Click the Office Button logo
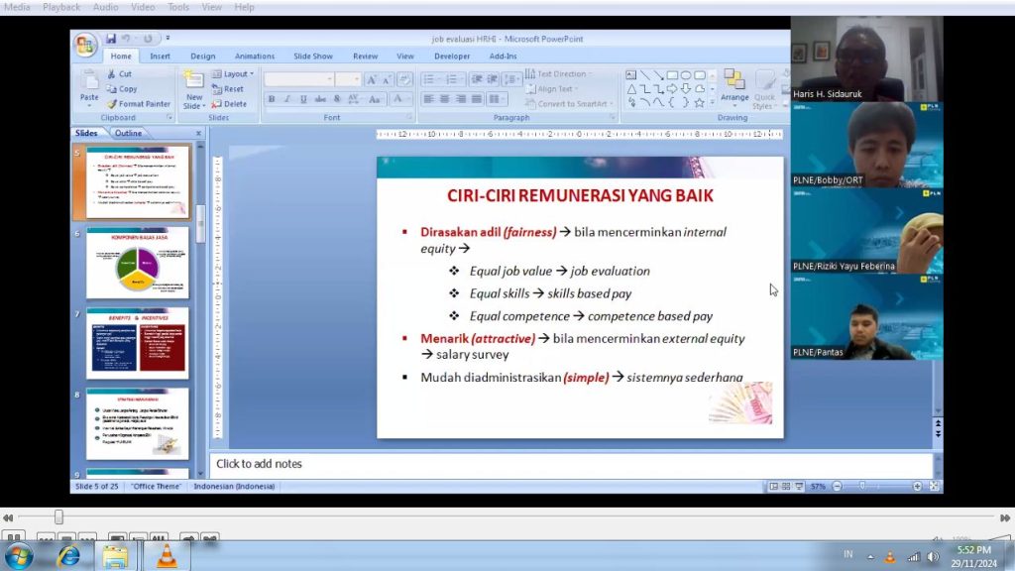 pyautogui.click(x=85, y=45)
